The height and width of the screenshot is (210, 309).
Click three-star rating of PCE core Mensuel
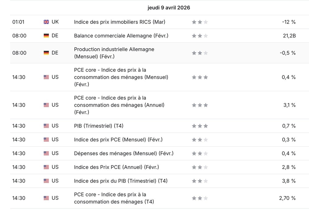[x=200, y=77]
